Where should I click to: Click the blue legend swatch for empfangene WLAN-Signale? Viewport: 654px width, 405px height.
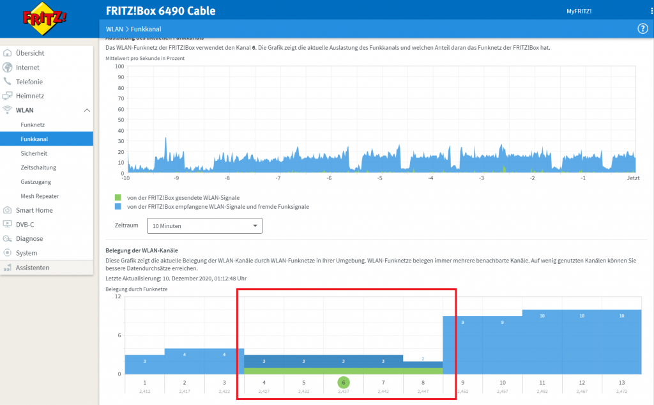coord(118,206)
